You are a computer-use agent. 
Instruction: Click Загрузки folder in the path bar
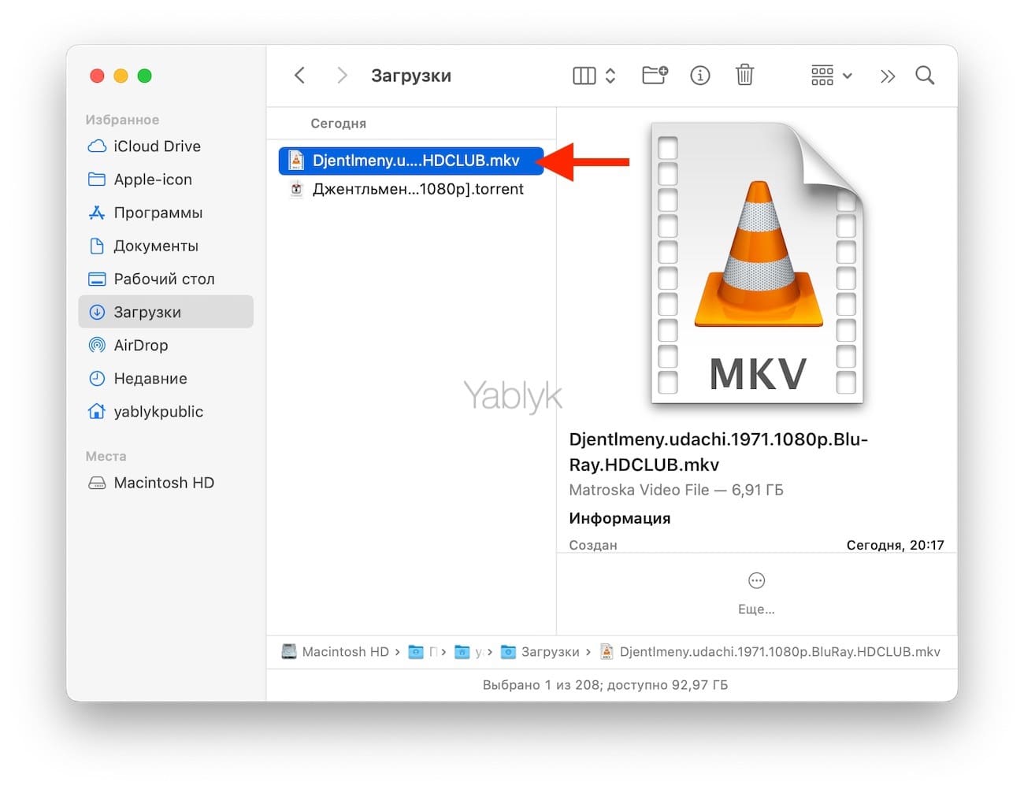(549, 652)
